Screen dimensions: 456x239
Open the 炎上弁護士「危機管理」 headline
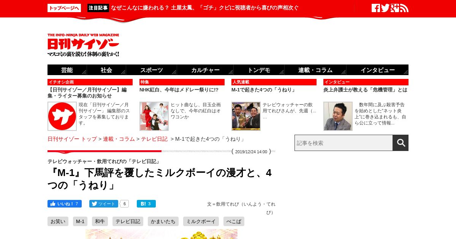coord(365,90)
